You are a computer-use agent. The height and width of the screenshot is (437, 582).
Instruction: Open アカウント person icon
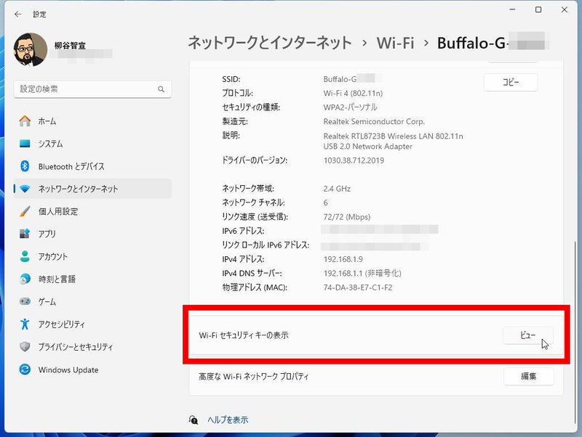[x=25, y=256]
